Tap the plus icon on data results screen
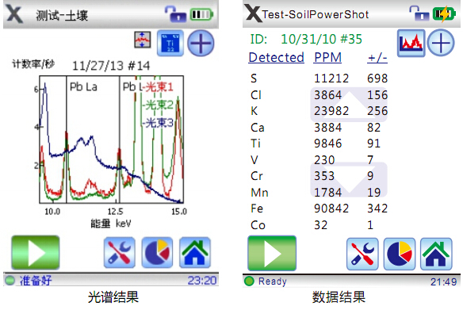This screenshot has height=310, width=463. (x=441, y=43)
